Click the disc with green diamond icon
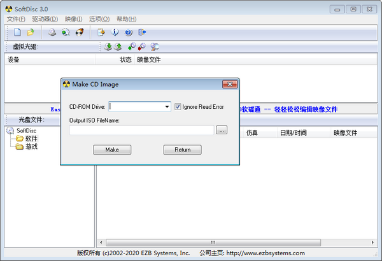Viewport: 382px width, 261px height. [132, 47]
